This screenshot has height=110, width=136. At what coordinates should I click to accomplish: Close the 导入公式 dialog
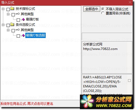coord(130,2)
